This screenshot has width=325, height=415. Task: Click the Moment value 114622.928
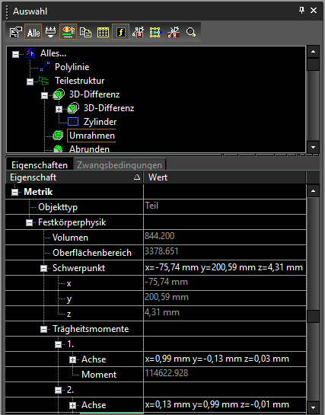pos(167,373)
